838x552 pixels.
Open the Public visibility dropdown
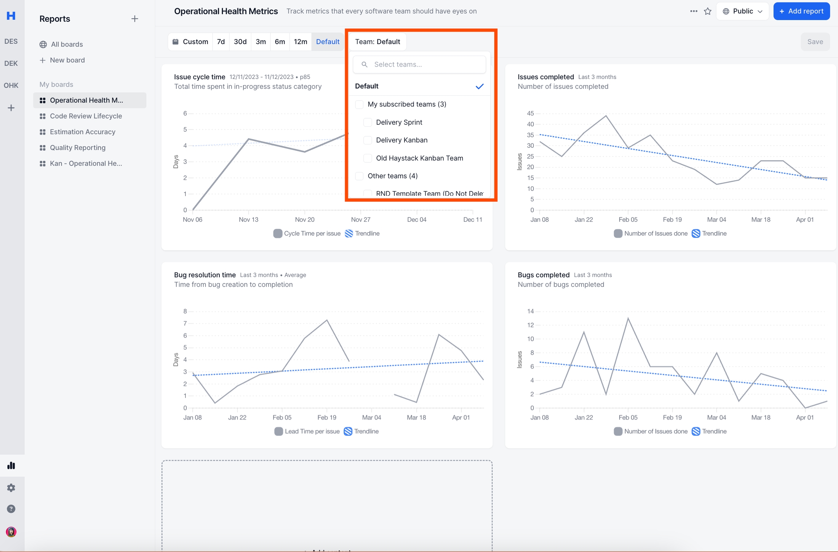click(x=742, y=11)
